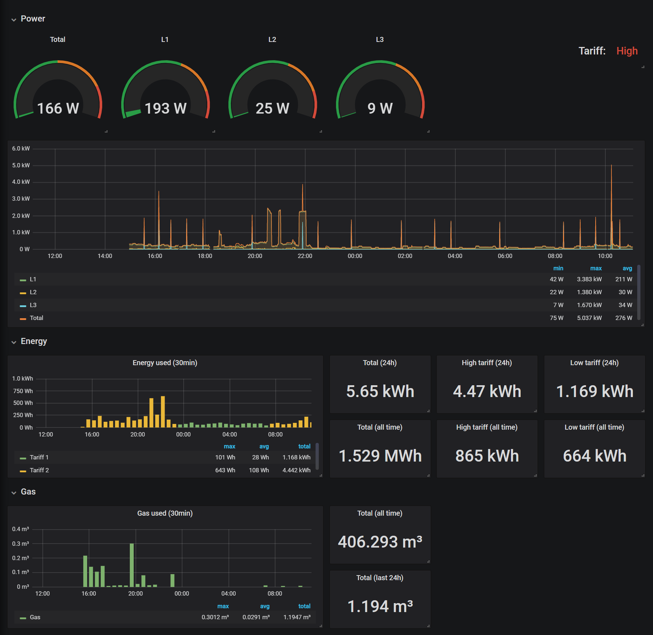The height and width of the screenshot is (635, 653).
Task: Click resize handle of Energy used panel
Action: (x=321, y=476)
